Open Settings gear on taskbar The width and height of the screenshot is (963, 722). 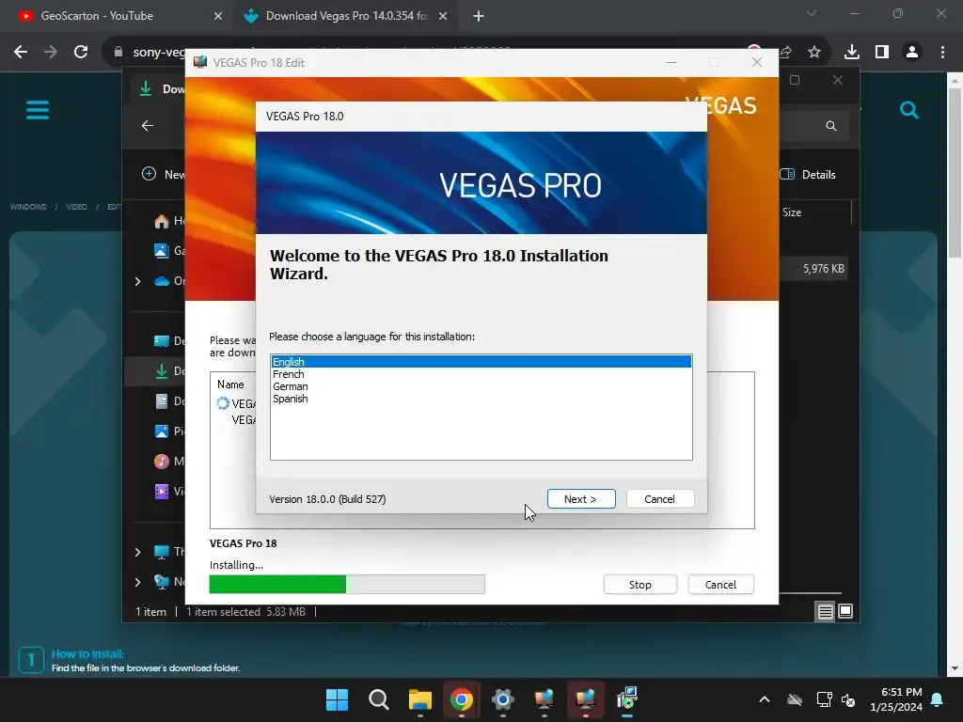[502, 699]
